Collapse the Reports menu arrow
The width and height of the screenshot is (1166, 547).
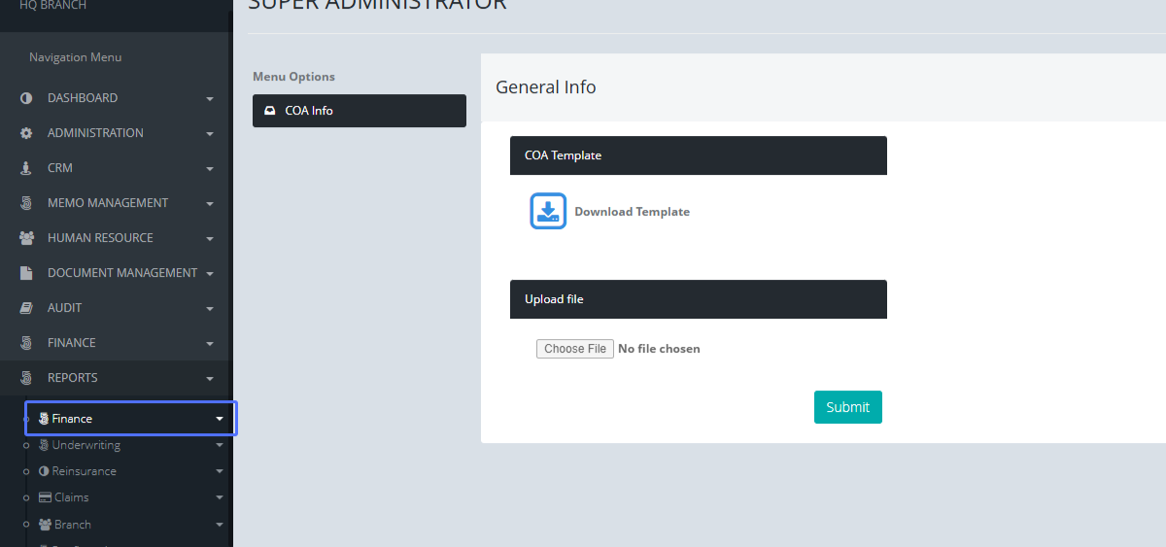(x=210, y=379)
